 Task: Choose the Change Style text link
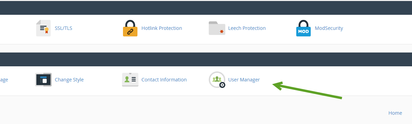(x=69, y=80)
